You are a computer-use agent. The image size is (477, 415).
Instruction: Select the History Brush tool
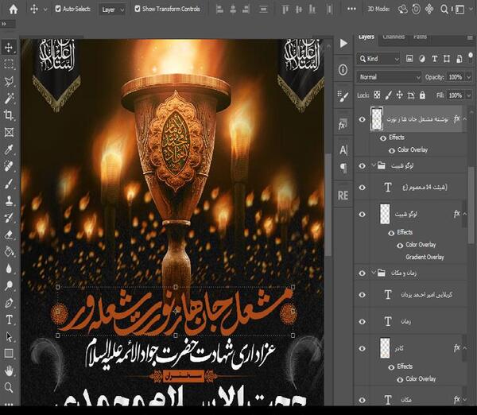[9, 218]
